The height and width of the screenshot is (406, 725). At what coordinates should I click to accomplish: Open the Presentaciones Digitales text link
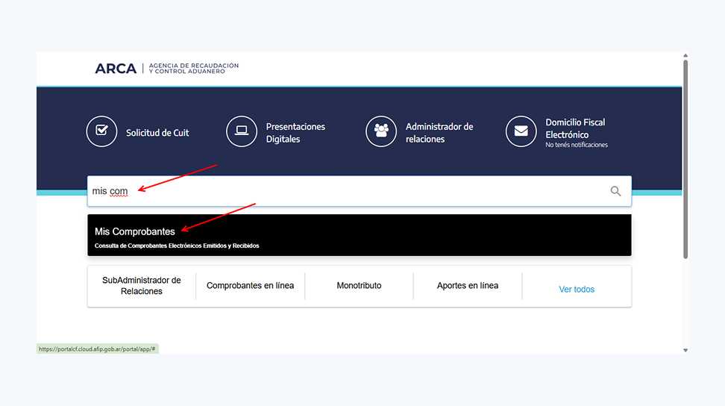coord(295,133)
